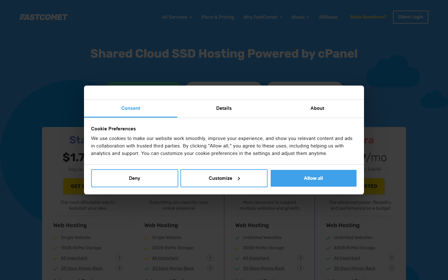This screenshot has height=280, width=448.
Task: Open the About dropdown in the top navigation
Action: pos(300,17)
